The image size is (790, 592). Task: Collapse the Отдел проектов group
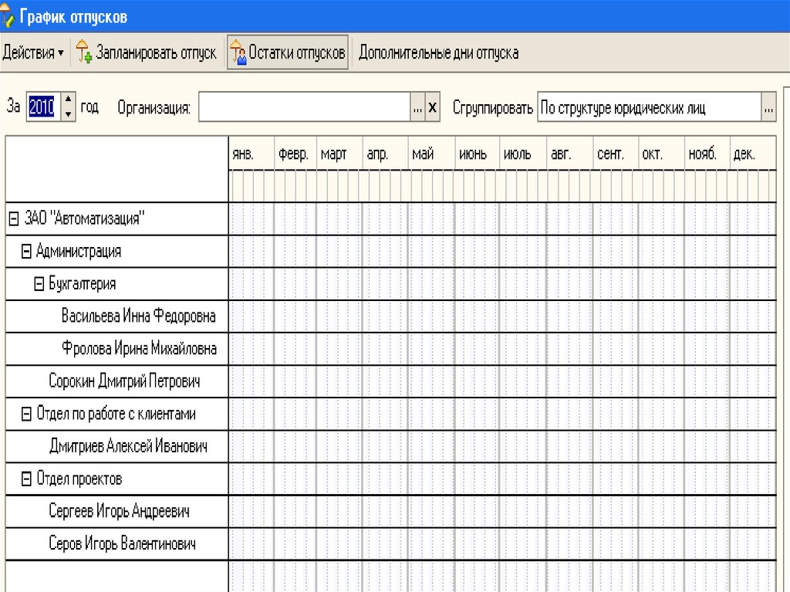click(x=26, y=479)
